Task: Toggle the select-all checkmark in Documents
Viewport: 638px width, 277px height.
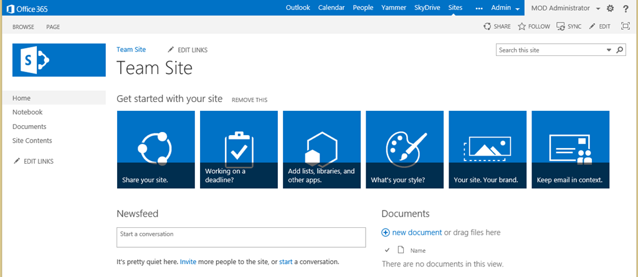Action: [x=387, y=250]
